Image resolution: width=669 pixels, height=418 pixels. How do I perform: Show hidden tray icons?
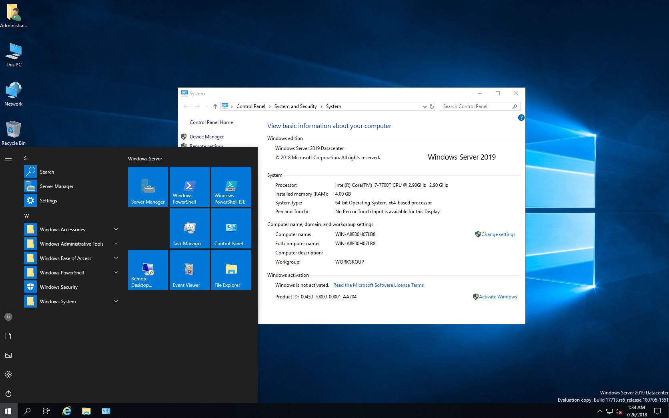coord(599,411)
